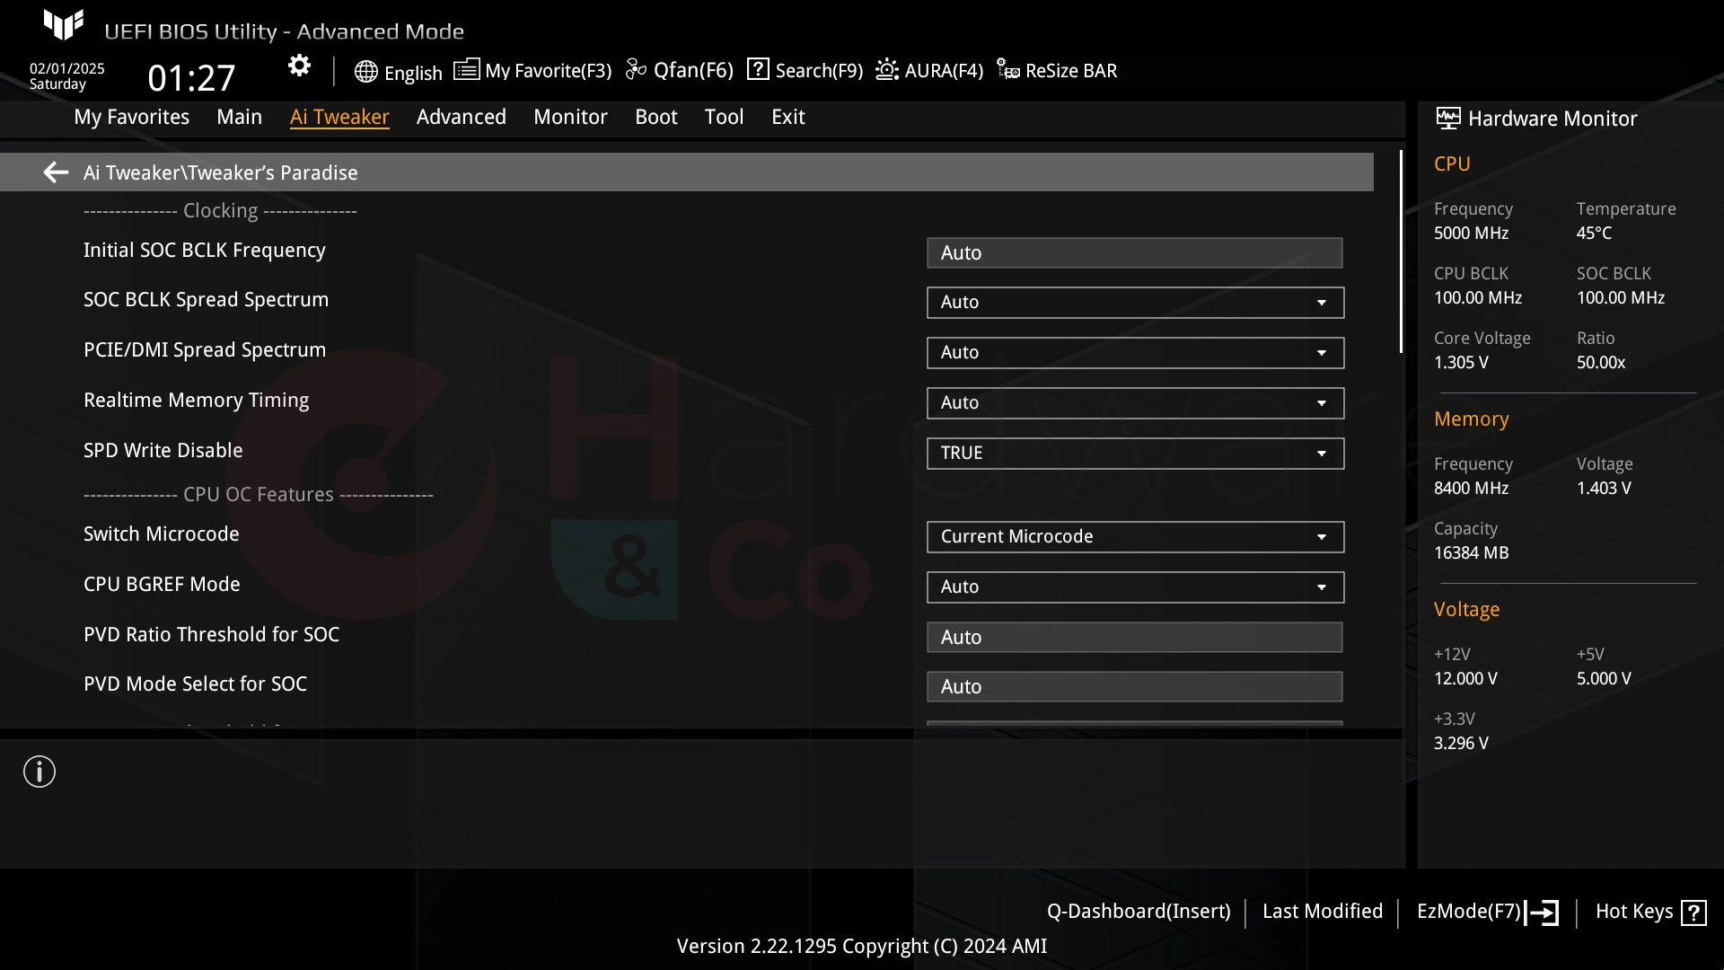Select PVD Mode Select for SOC label

tap(195, 684)
